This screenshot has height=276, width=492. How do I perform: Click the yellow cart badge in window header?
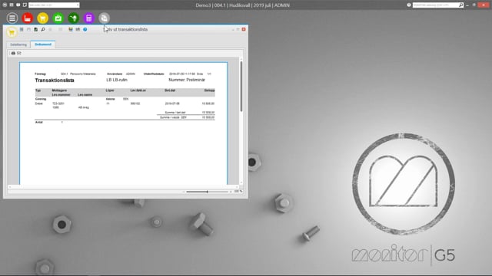click(x=12, y=32)
